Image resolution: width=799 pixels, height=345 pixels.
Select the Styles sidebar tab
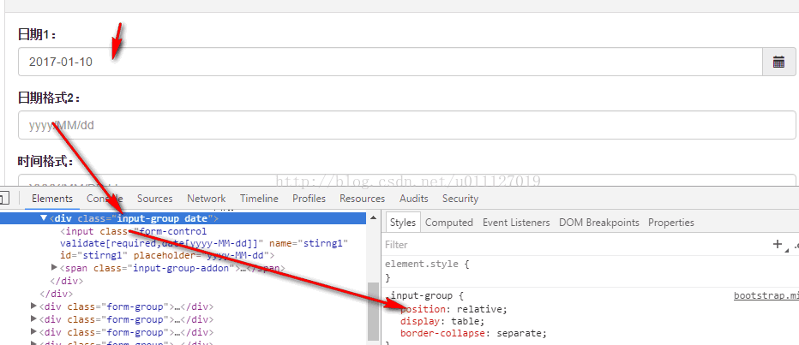point(403,223)
